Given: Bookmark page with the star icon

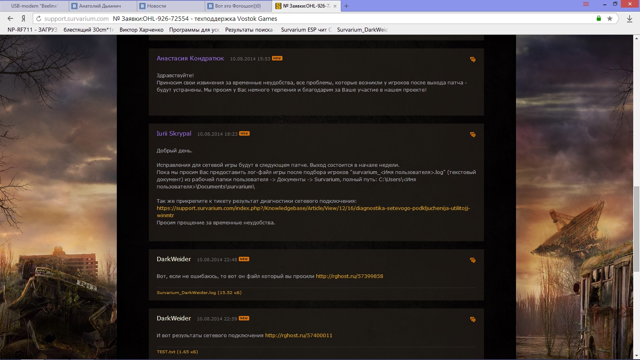Looking at the screenshot, I should pos(610,18).
